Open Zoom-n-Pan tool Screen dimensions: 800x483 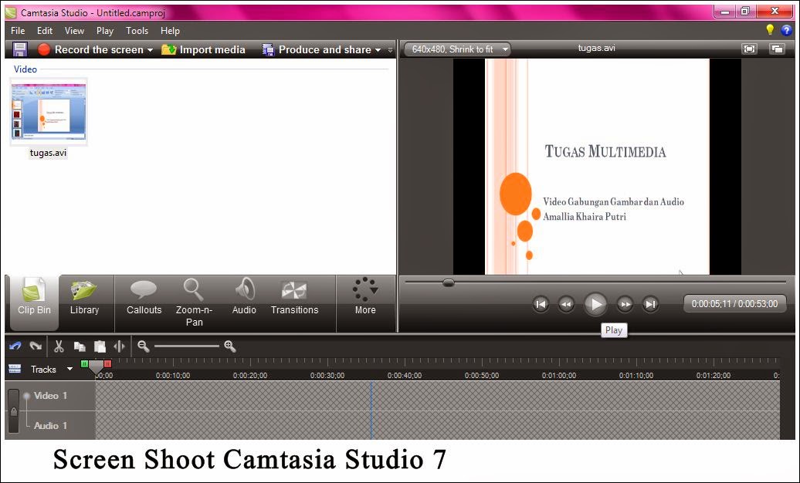click(x=194, y=303)
